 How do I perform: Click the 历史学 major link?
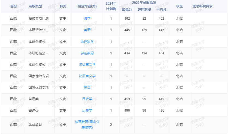(x=87, y=111)
